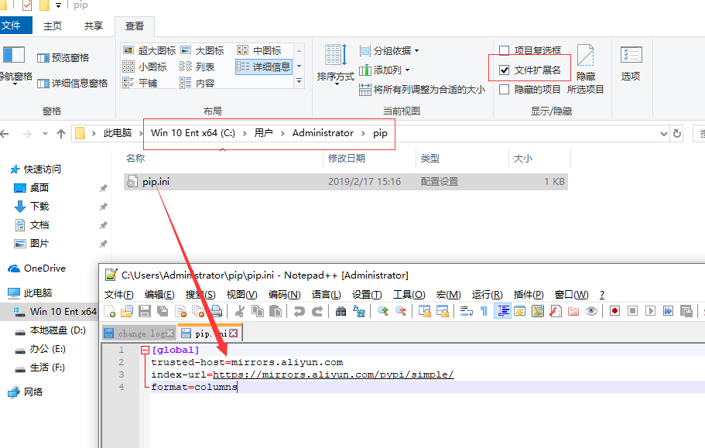
Task: Collapse the [global] fold marker
Action: tap(145, 350)
